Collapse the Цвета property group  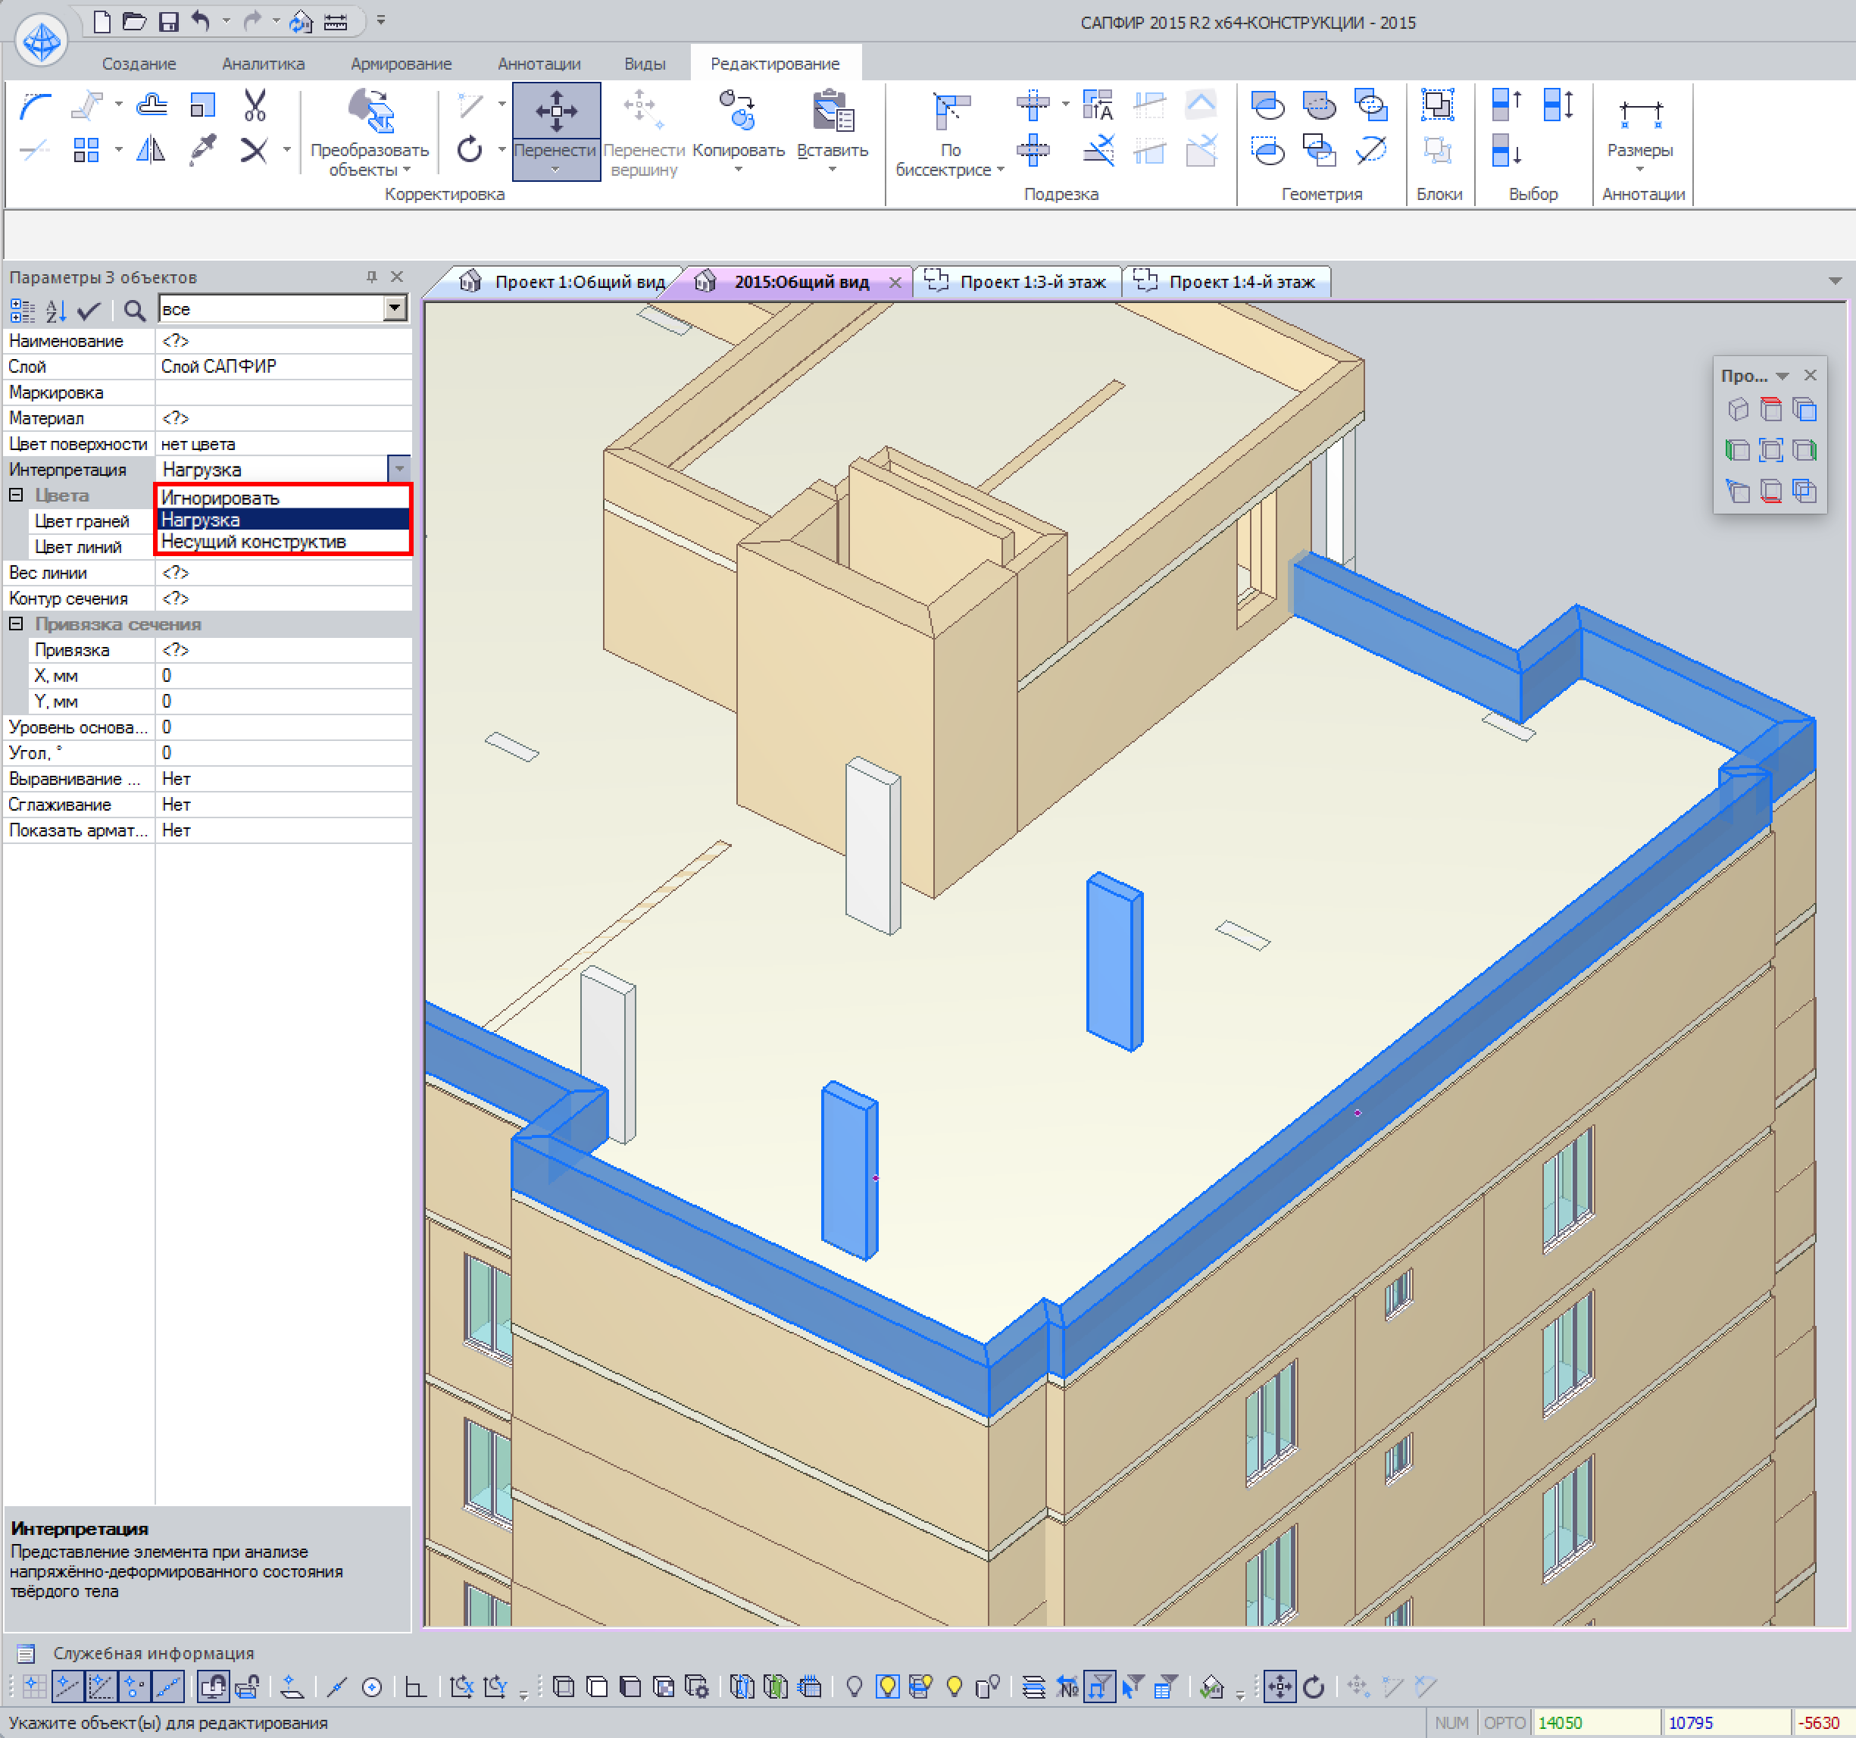point(16,495)
